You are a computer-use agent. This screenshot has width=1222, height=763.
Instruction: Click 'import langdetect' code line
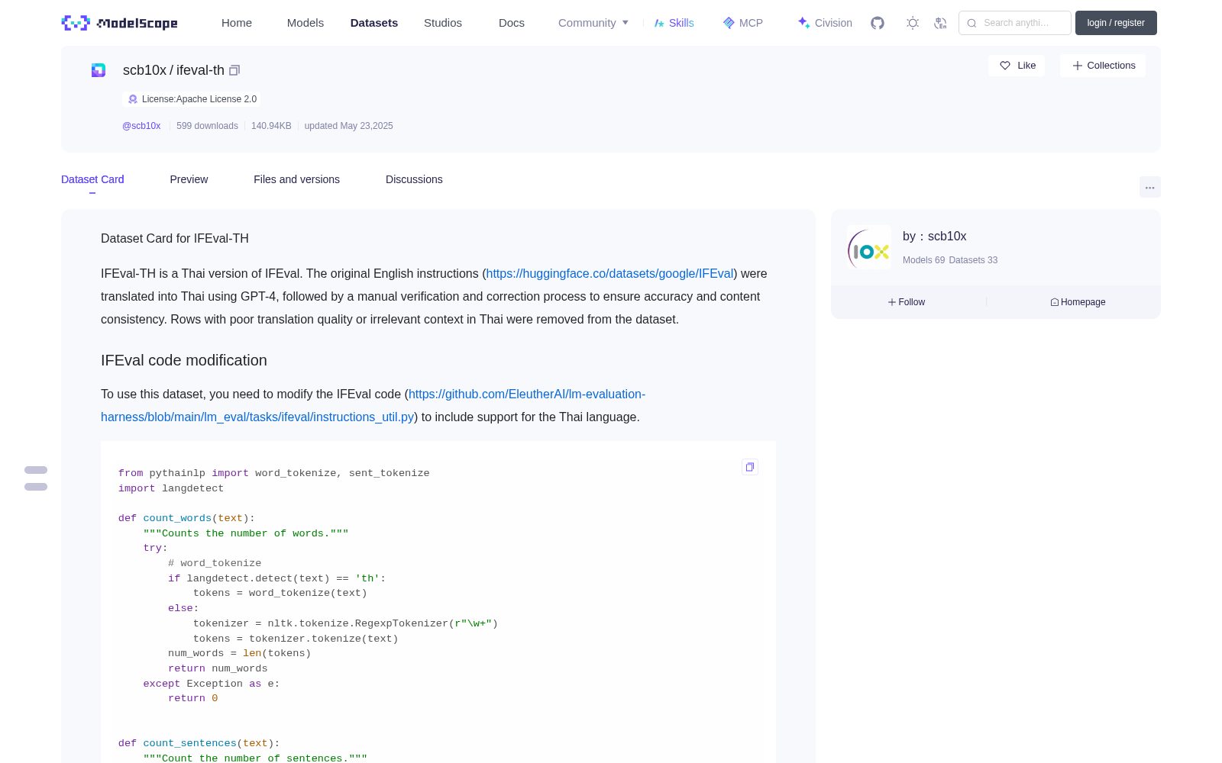click(x=171, y=488)
